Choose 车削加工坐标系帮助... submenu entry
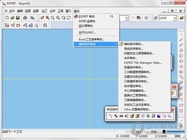 [x=144, y=105]
